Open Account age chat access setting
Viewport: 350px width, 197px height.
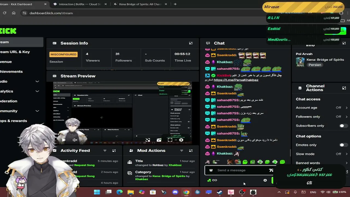[322, 108]
